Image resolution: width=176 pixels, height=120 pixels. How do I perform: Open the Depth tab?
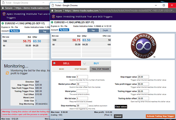tap(105, 30)
